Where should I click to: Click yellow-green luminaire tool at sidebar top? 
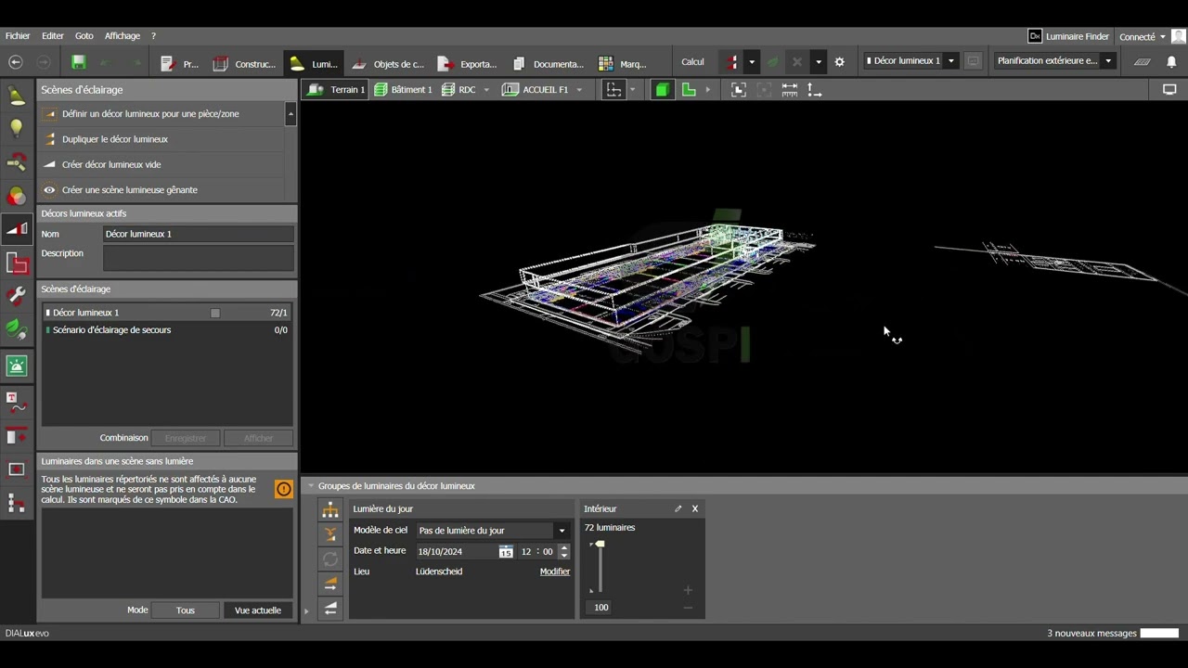point(17,96)
